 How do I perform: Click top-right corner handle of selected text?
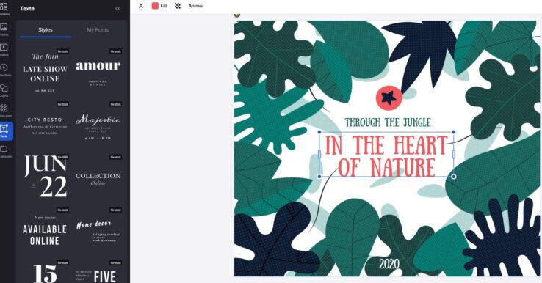pyautogui.click(x=454, y=132)
